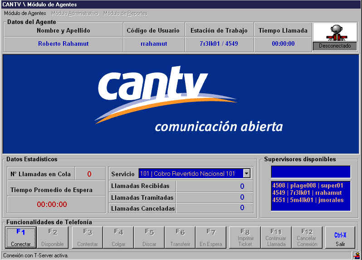The width and height of the screenshot is (362, 260).
Task: Click the 'Código de Usuario' column header
Action: point(153,30)
